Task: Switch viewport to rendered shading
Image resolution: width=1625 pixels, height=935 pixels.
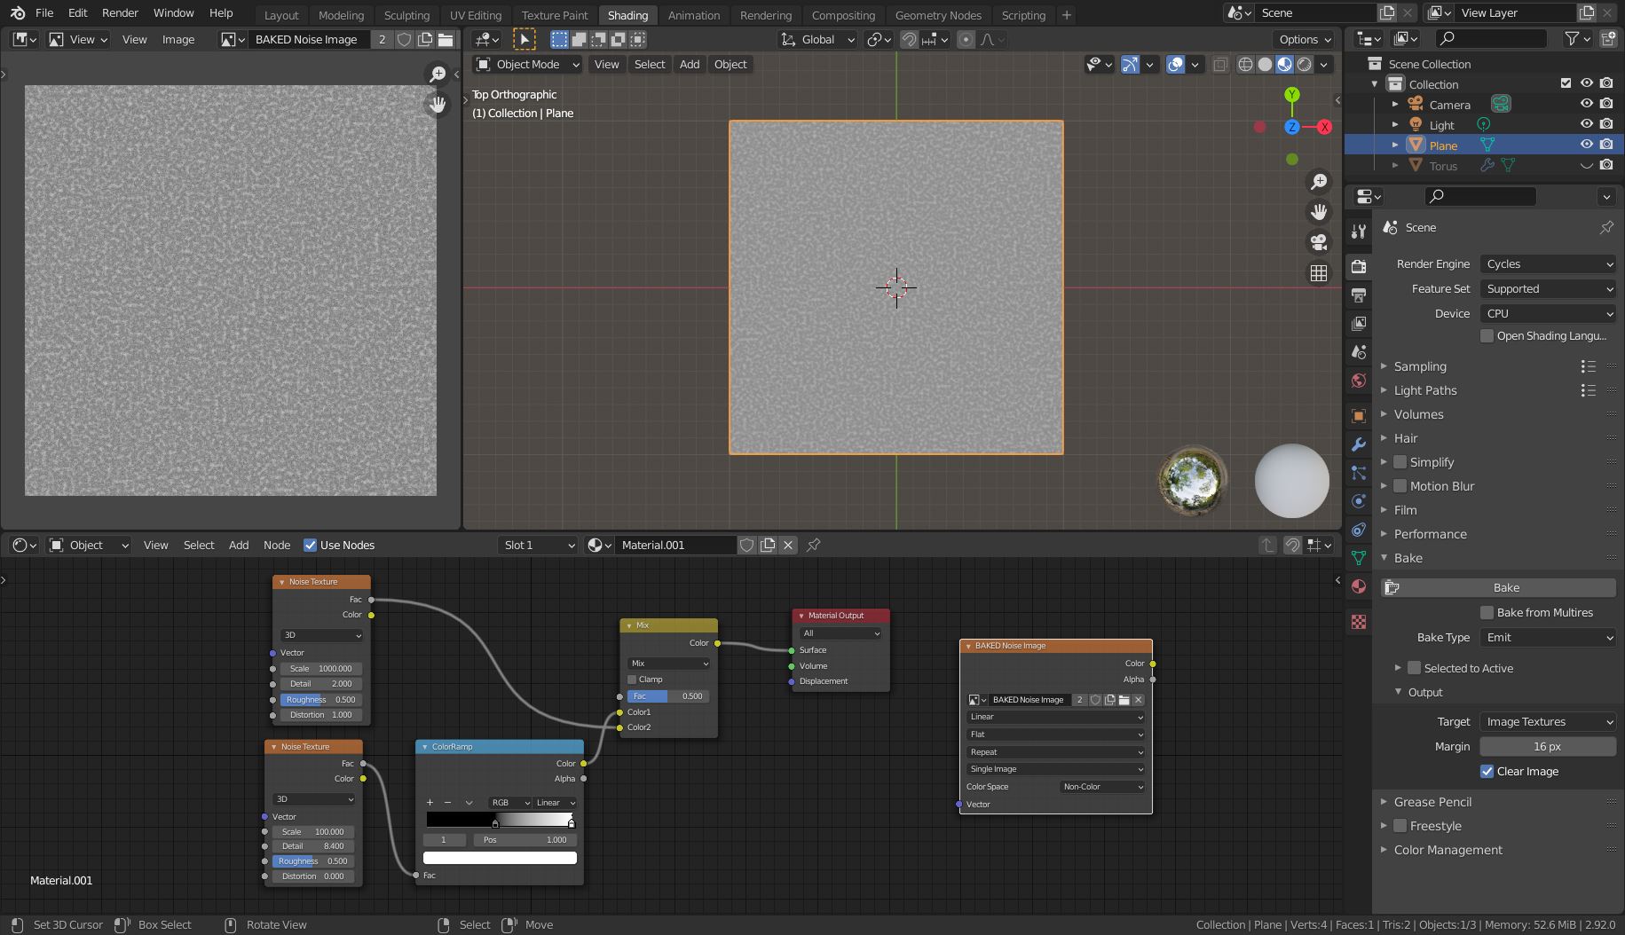Action: (1304, 64)
